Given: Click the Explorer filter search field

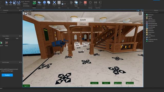Looking at the screenshot, I should (x=154, y=13).
